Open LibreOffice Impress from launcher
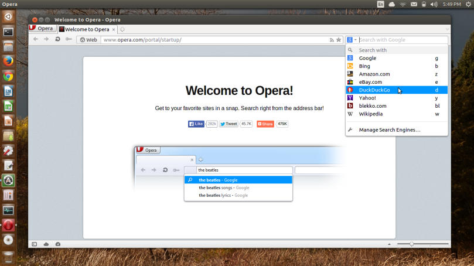Image resolution: width=474 pixels, height=266 pixels. pos(8,121)
